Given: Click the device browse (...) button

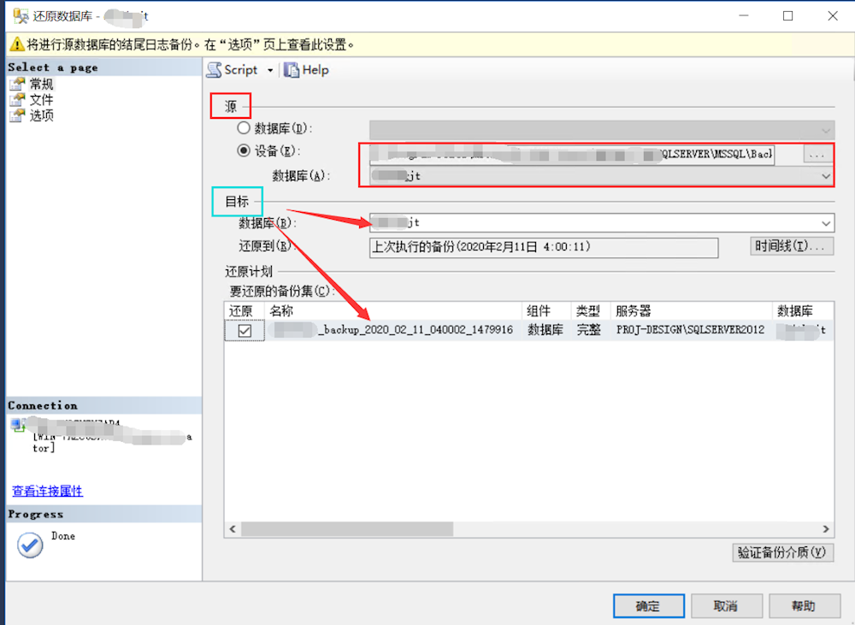Looking at the screenshot, I should click(817, 155).
